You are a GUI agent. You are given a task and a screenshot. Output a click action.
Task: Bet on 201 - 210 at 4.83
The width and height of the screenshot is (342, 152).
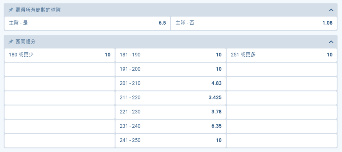[170, 83]
